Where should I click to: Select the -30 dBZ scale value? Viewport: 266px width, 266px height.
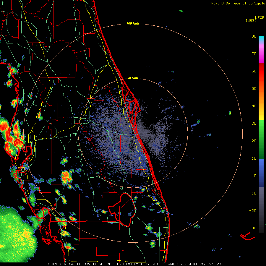pos(253,228)
